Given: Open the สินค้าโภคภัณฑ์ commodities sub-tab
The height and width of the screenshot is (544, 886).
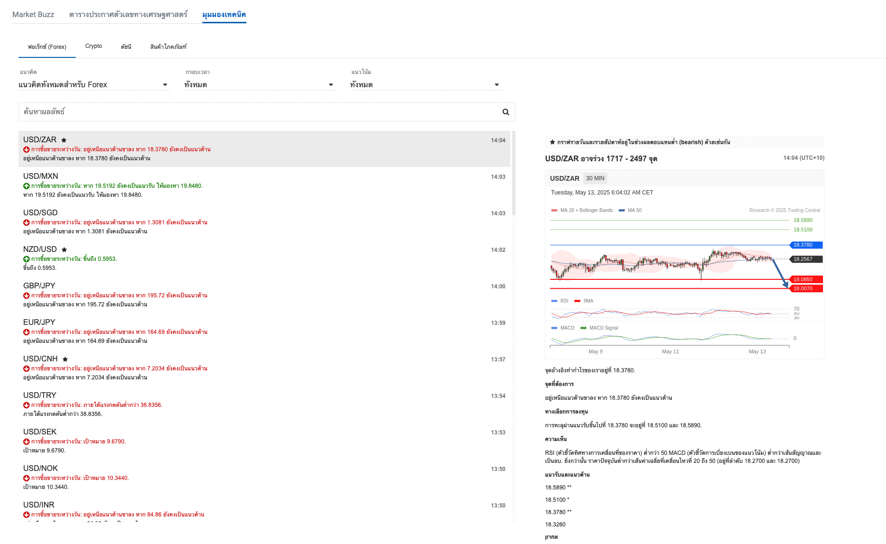Looking at the screenshot, I should [168, 46].
